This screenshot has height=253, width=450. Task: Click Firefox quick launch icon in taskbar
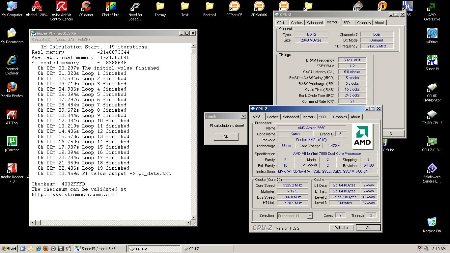click(45, 249)
